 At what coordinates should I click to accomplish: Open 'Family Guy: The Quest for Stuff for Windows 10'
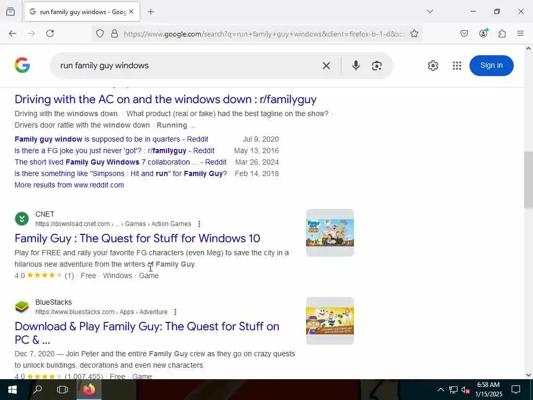tap(137, 239)
